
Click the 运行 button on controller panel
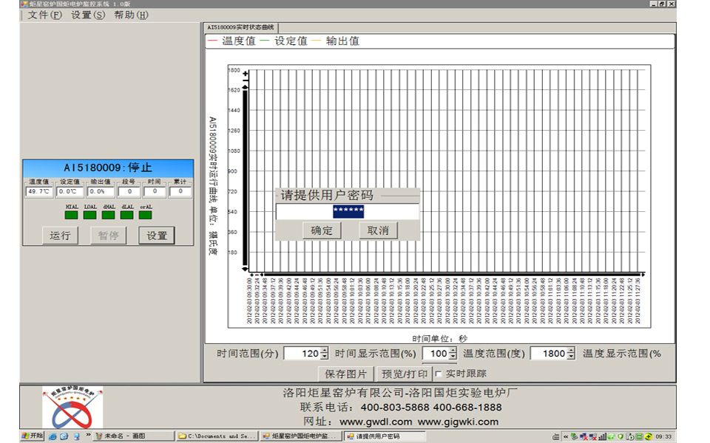(61, 236)
